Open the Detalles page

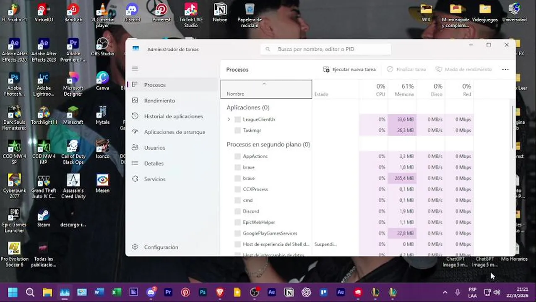[172, 164]
